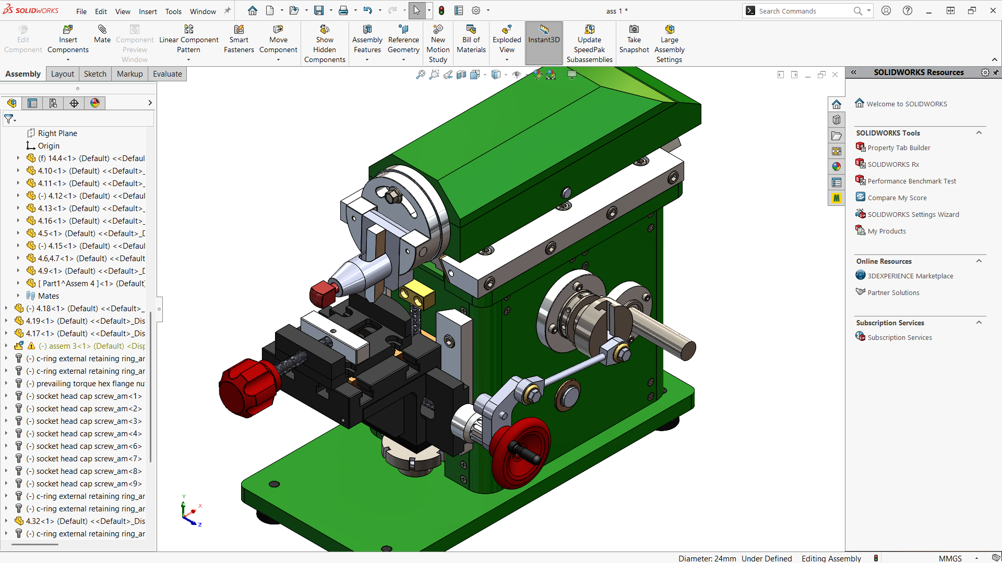This screenshot has width=1002, height=563.
Task: Open the Insert menu
Action: (x=148, y=11)
